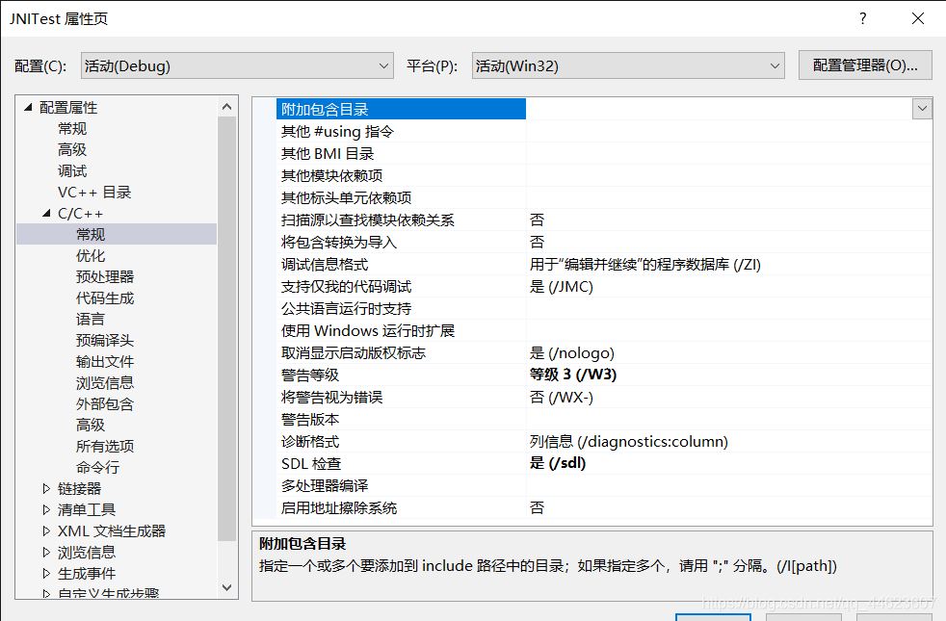Click the value 等级 3 (/W3)
The image size is (946, 621).
(572, 375)
